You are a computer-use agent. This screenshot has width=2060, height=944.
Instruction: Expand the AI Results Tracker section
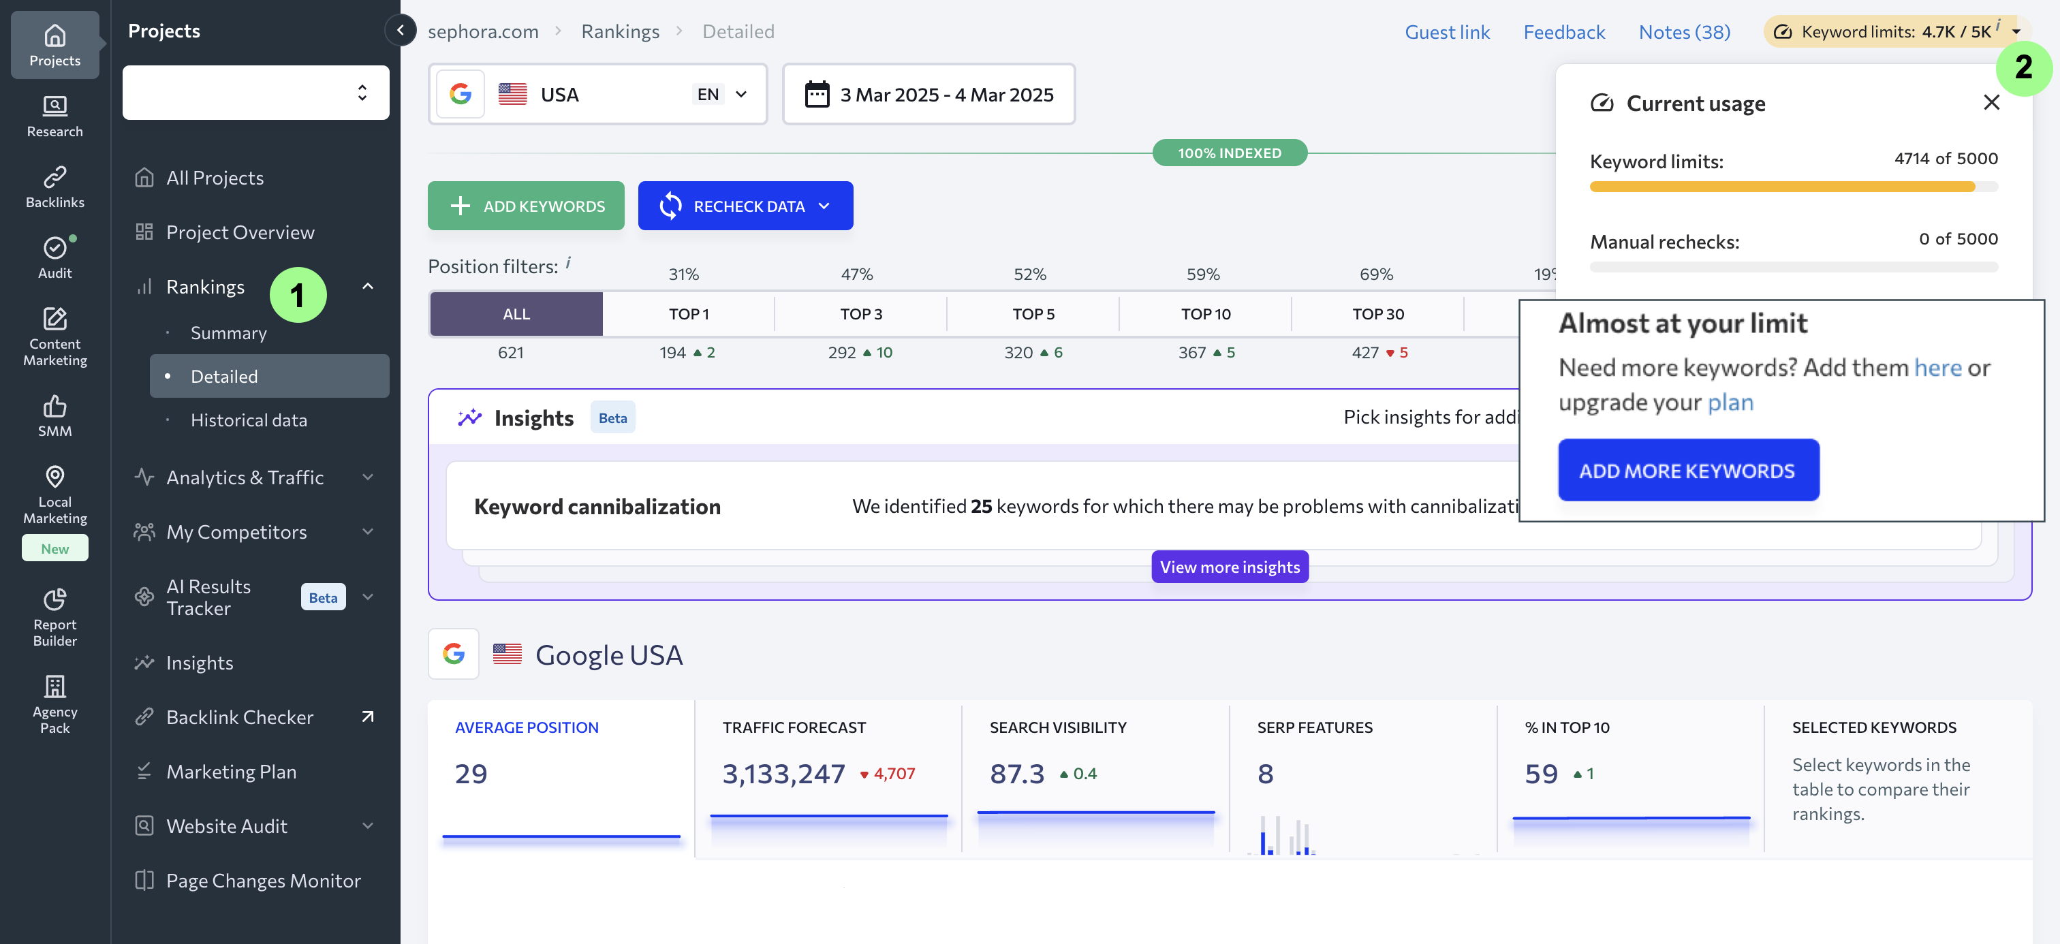click(368, 597)
